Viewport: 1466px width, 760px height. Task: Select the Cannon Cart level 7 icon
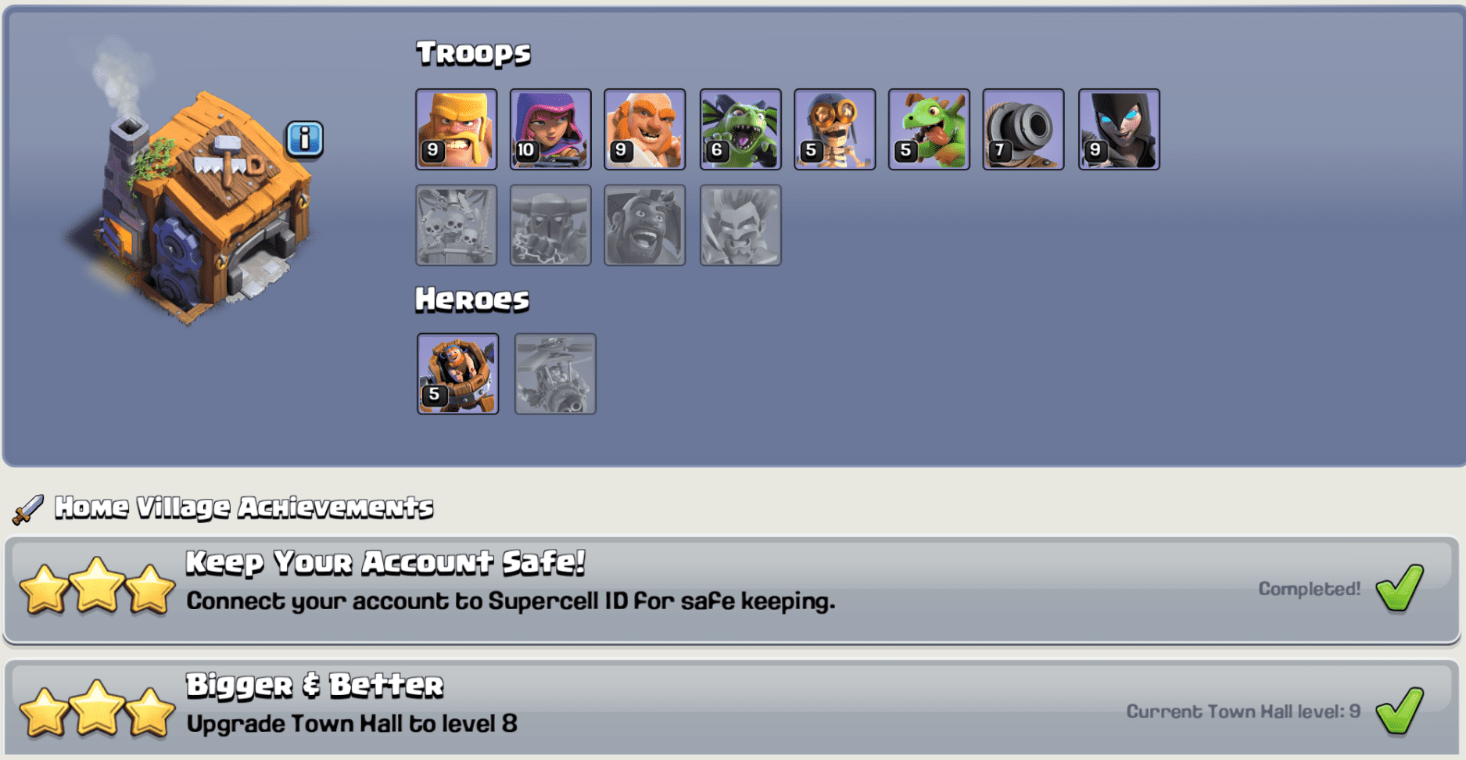[1023, 129]
